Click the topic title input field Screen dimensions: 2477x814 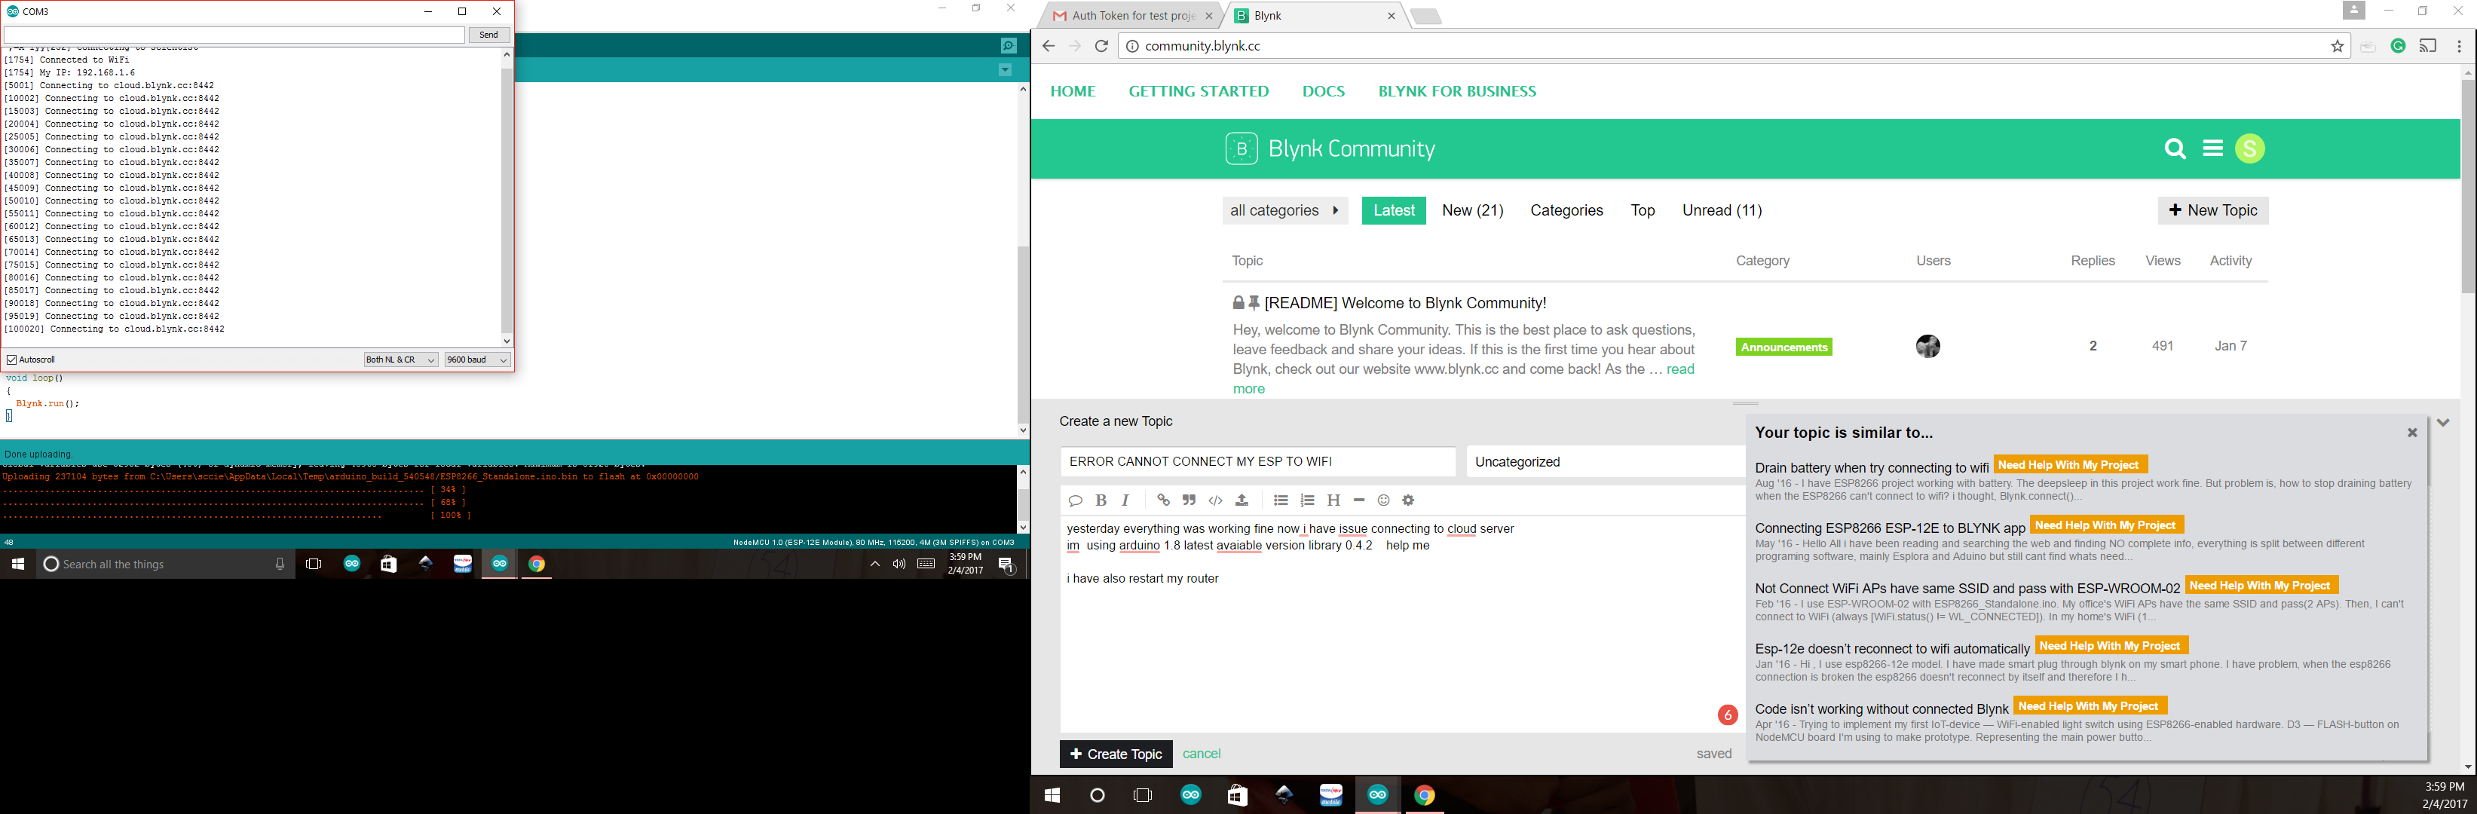pos(1257,462)
